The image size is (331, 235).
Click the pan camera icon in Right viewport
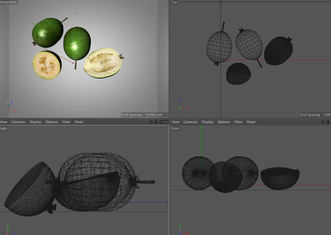click(151, 122)
